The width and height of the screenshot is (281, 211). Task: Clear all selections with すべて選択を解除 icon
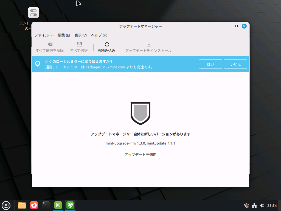(x=50, y=47)
